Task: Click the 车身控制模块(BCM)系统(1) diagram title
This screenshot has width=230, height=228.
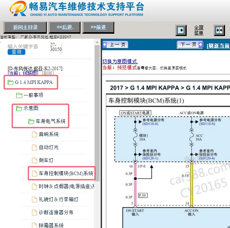Action: click(x=146, y=101)
